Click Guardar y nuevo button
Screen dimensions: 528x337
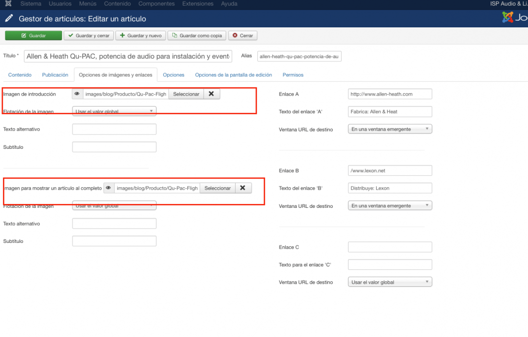click(x=141, y=36)
